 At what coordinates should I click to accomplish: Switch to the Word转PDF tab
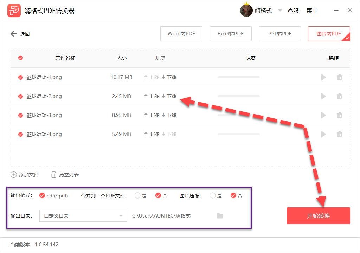coord(181,34)
